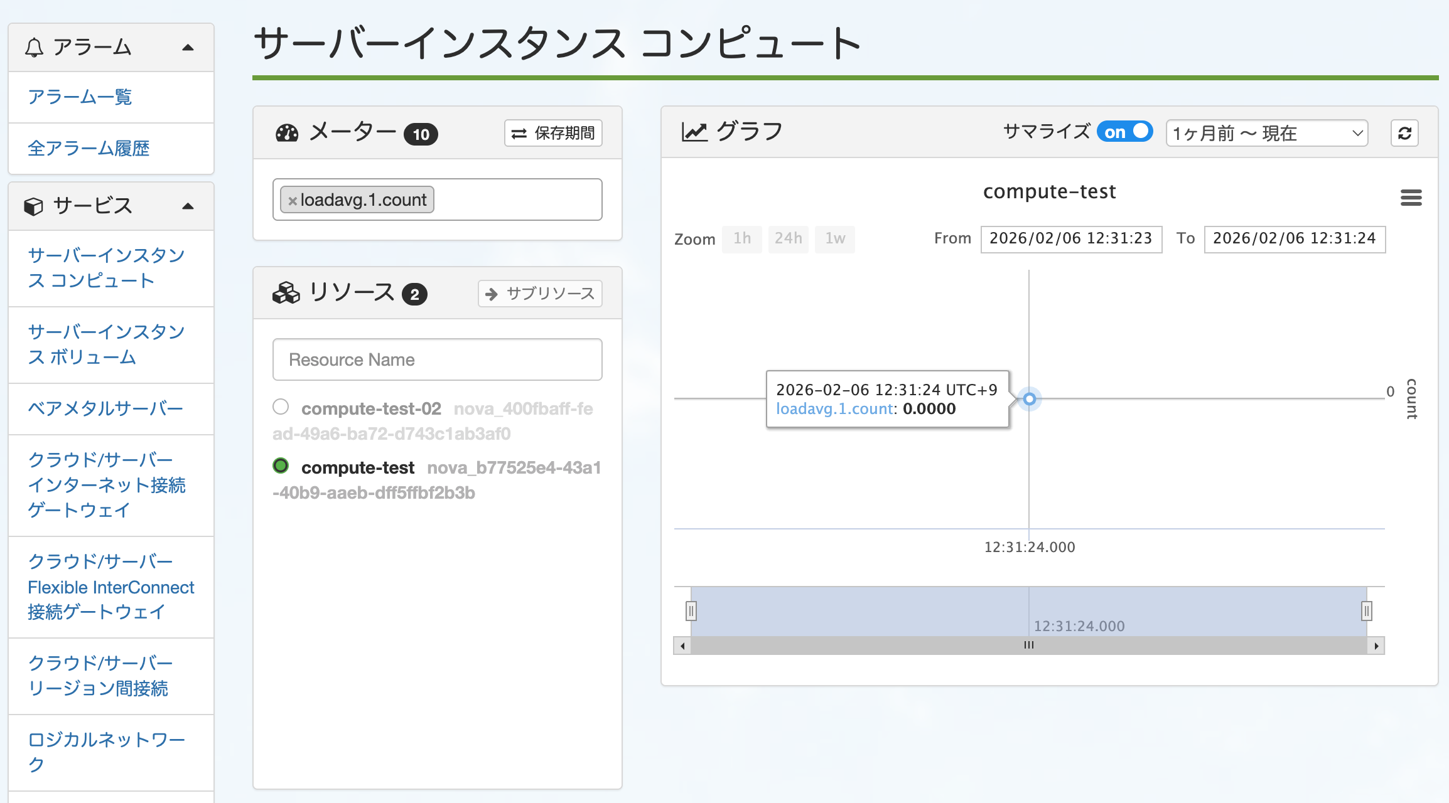
Task: Click the graph line-chart icon
Action: pyautogui.click(x=694, y=132)
